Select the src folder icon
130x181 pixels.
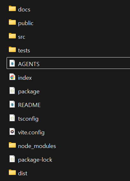tap(12, 36)
